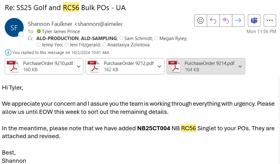Click the sender name Shannon Faulkner
The width and height of the screenshot is (280, 164).
50,24
